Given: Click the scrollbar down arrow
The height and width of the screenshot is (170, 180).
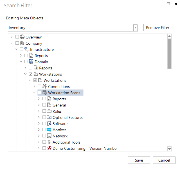Looking at the screenshot, I should 169,149.
